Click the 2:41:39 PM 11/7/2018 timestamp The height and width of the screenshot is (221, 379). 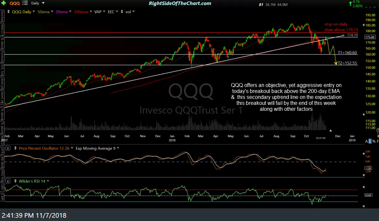coord(34,215)
